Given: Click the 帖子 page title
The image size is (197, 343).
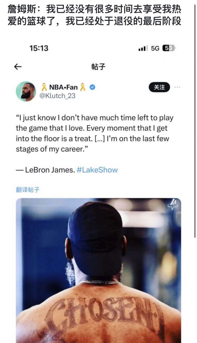Looking at the screenshot, I should (x=98, y=67).
